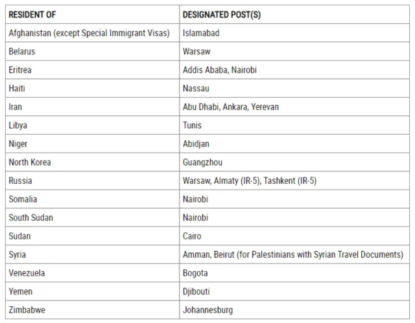Click the Guangzhou post cell
The image size is (415, 323).
(294, 162)
